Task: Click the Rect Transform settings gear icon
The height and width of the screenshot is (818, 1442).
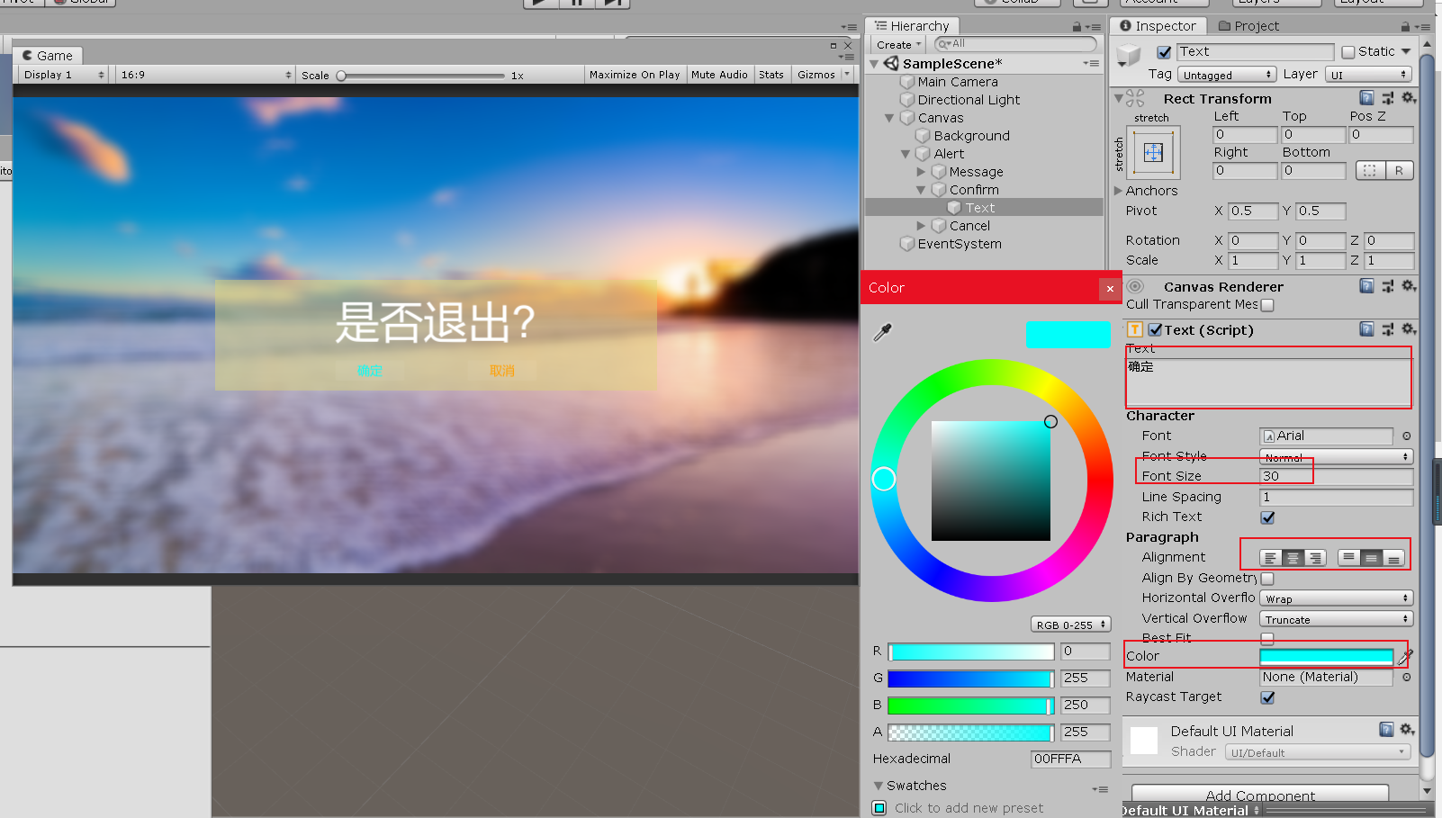Action: (1409, 98)
